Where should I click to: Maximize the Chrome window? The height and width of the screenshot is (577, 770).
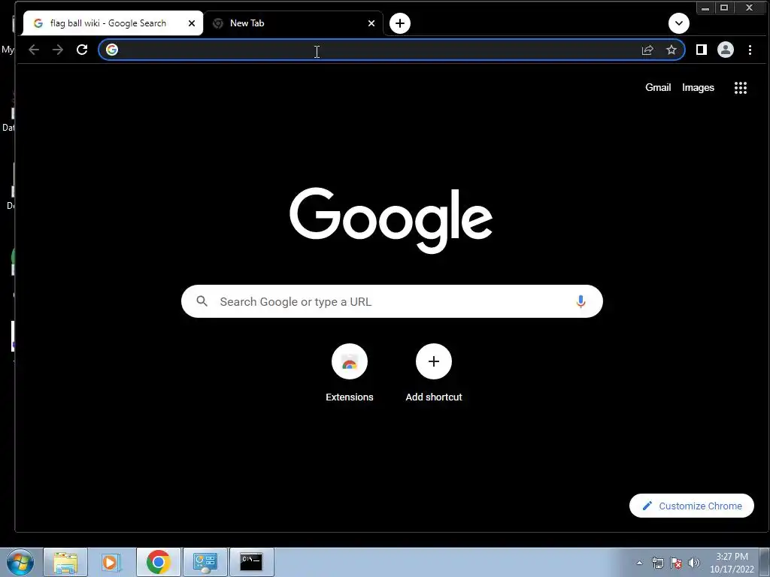pyautogui.click(x=724, y=8)
